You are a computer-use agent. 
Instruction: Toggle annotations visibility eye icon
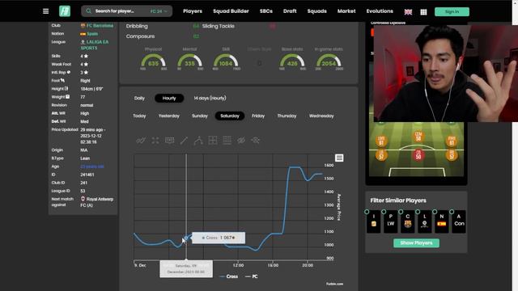pos(241,141)
